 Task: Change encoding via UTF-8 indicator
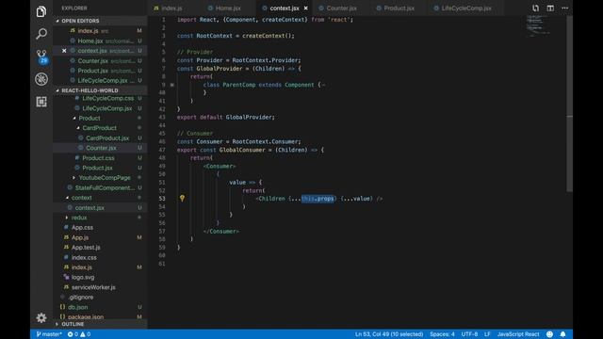[x=469, y=334]
